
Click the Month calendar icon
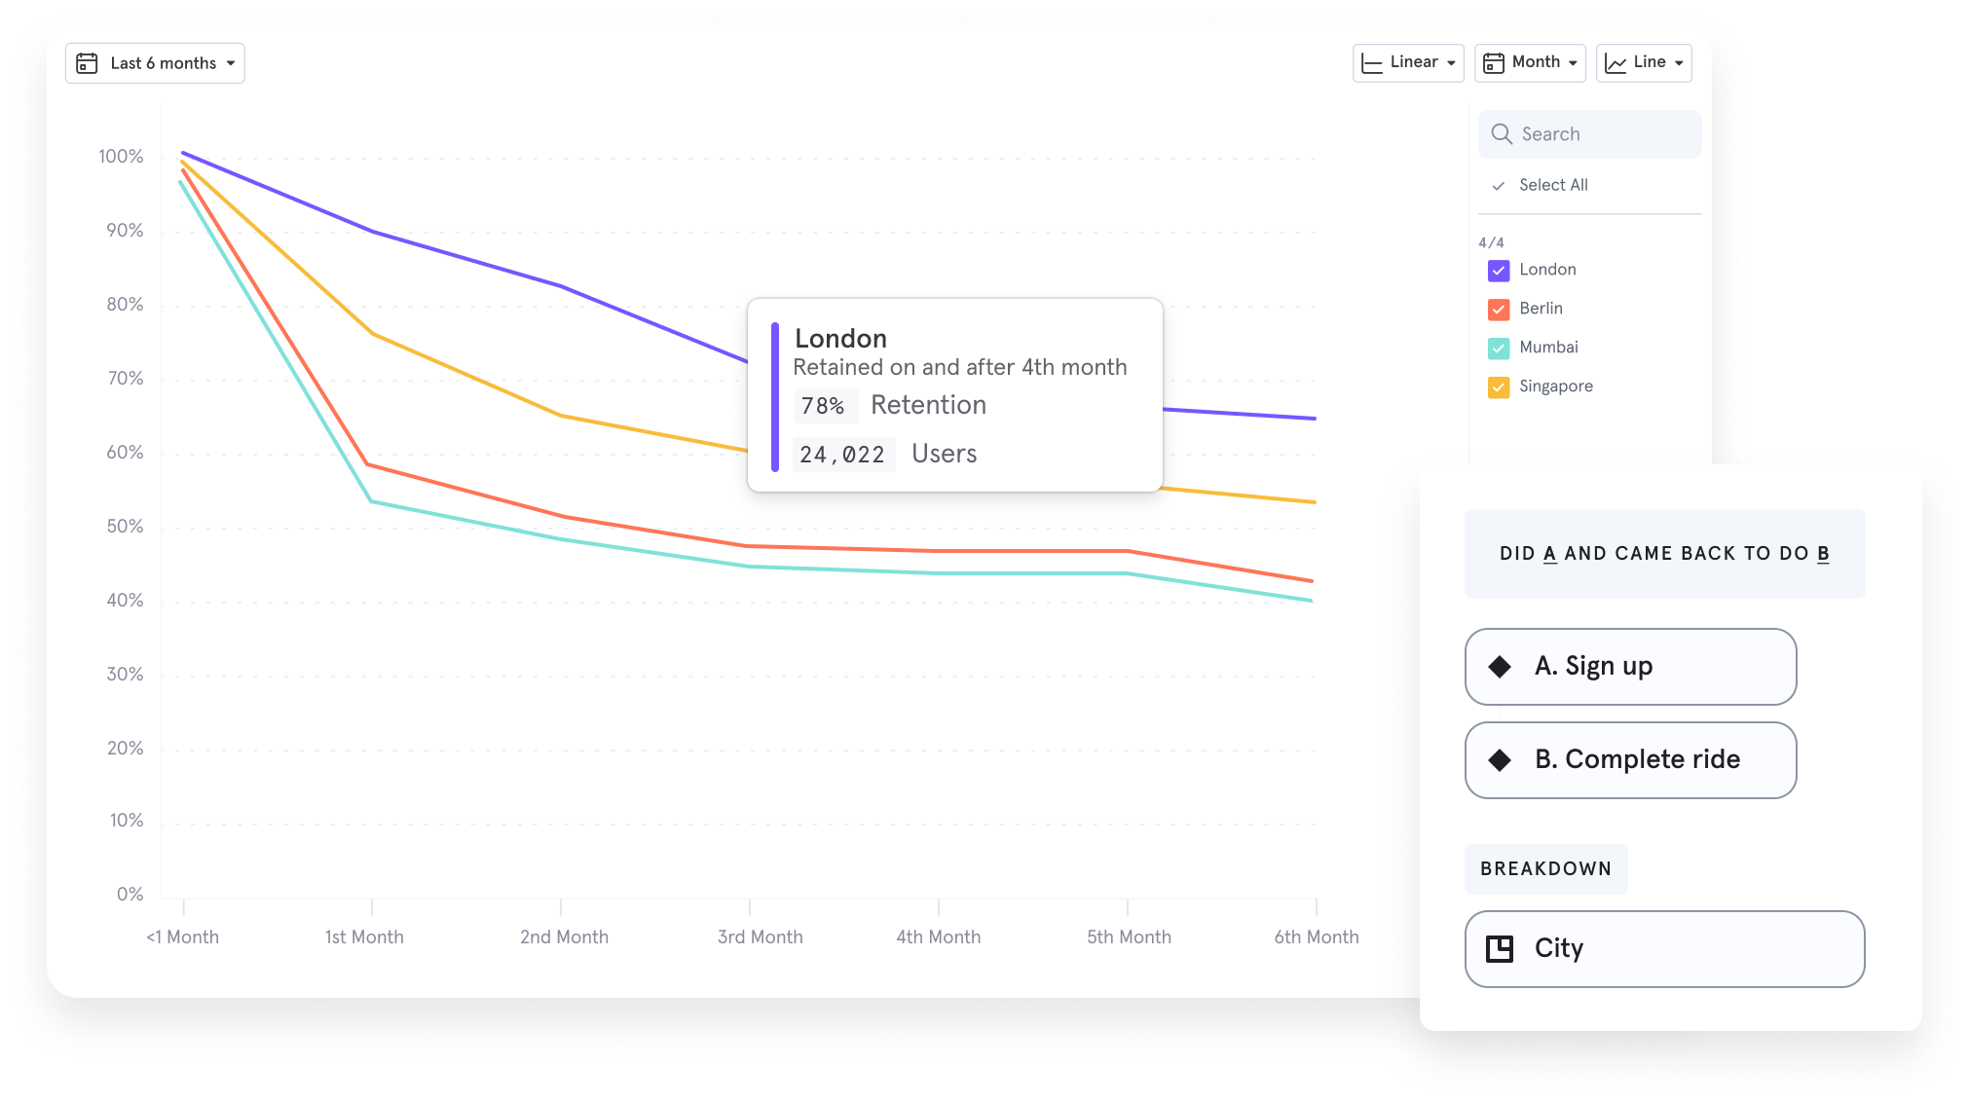[1493, 63]
